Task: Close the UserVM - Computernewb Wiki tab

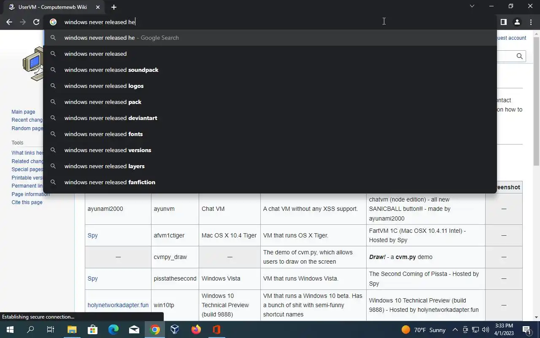Action: click(x=98, y=7)
